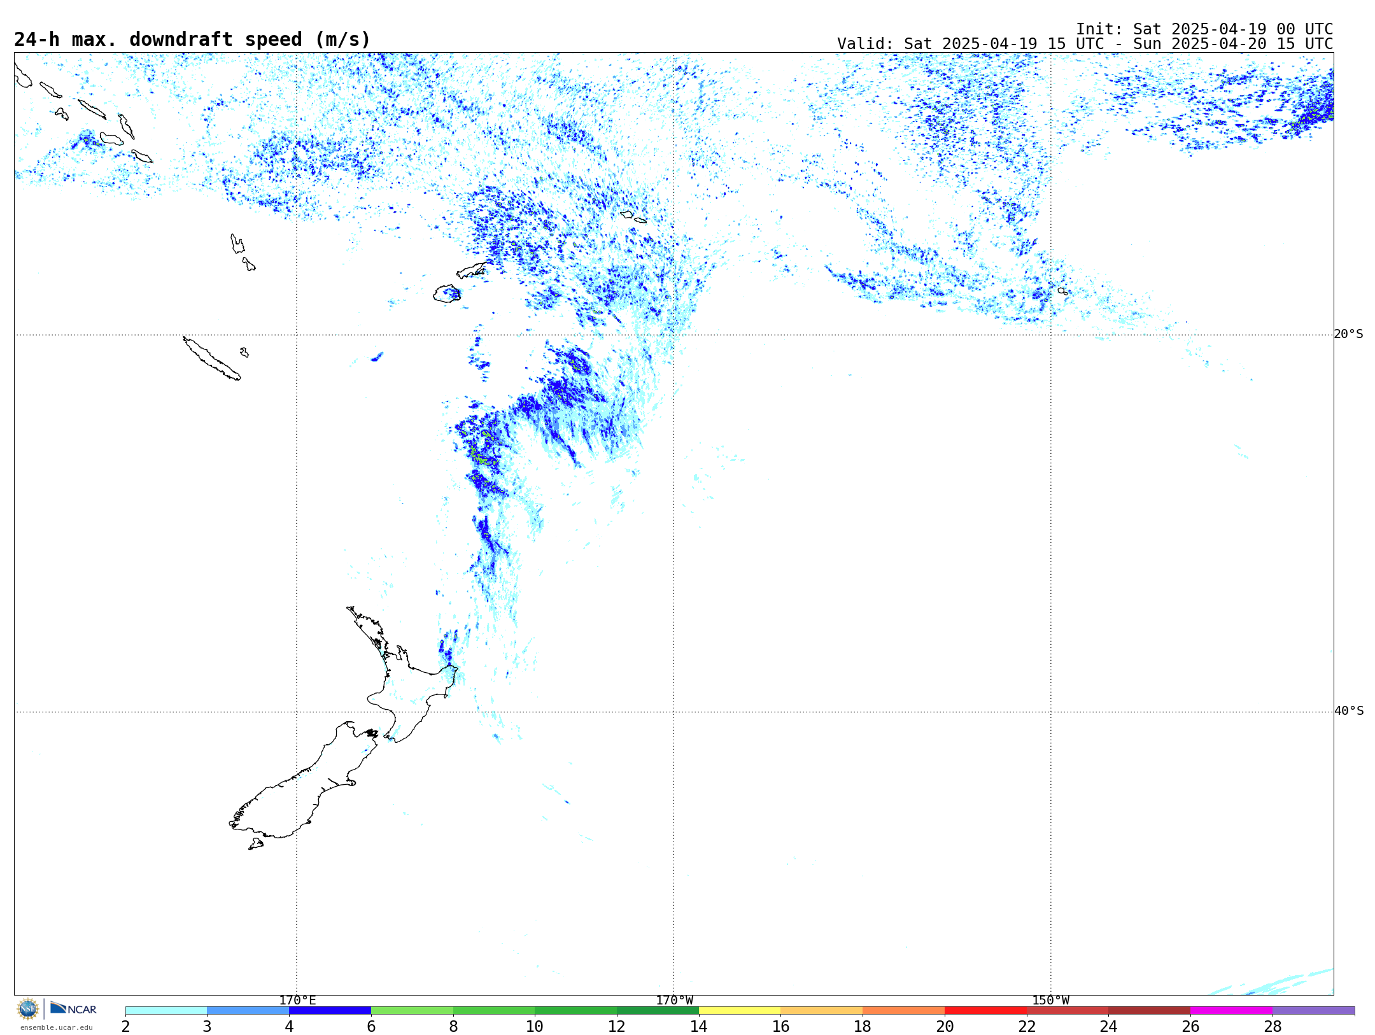Image resolution: width=1375 pixels, height=1035 pixels.
Task: Click the 150°W longitude label
Action: pos(1050,1001)
